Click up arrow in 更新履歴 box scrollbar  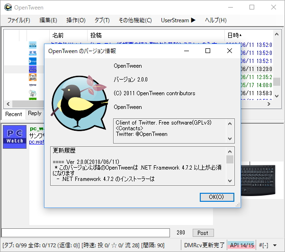coord(230,152)
